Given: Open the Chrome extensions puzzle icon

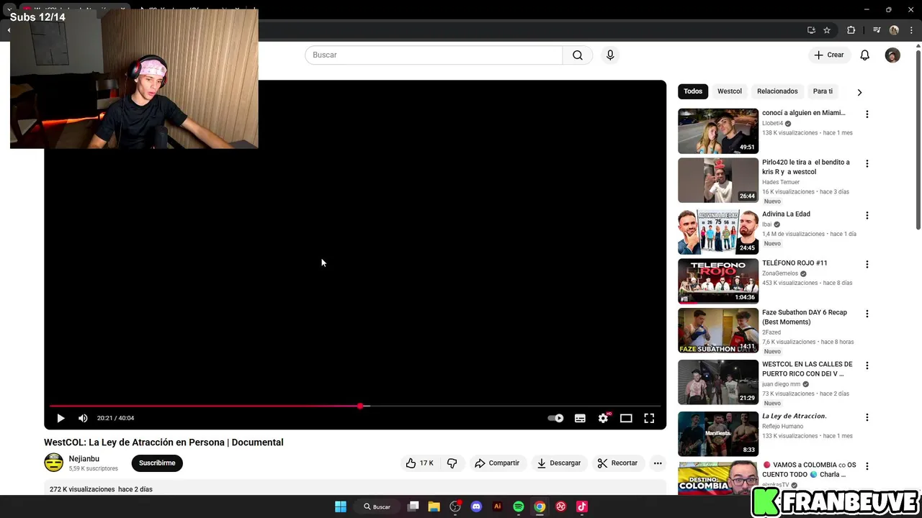Looking at the screenshot, I should (x=851, y=30).
